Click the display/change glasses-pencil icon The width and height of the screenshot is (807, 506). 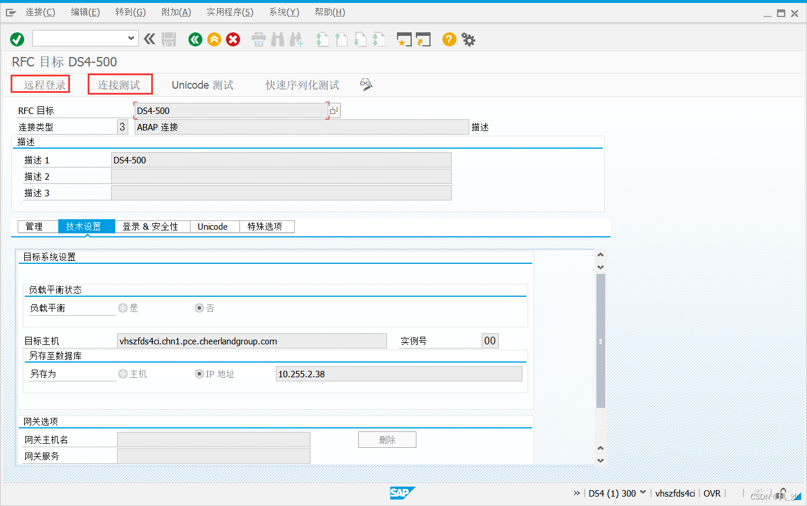coord(366,85)
